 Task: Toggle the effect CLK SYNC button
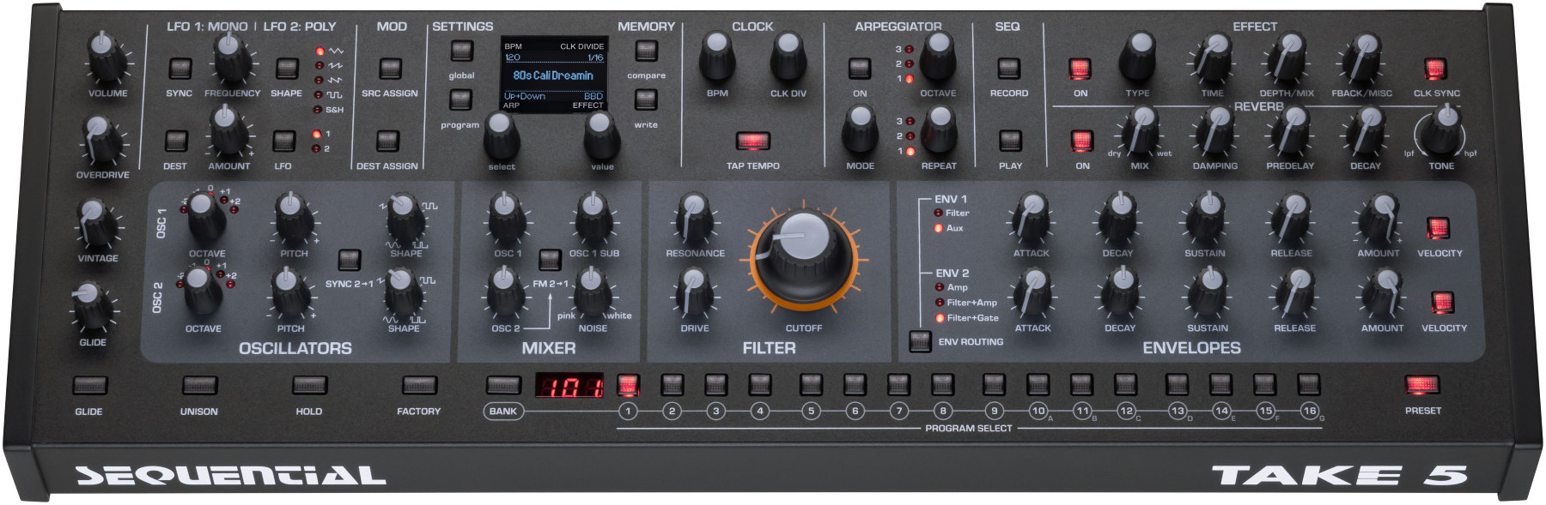point(1435,69)
